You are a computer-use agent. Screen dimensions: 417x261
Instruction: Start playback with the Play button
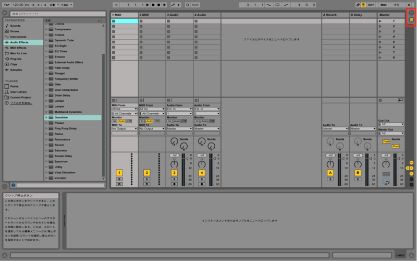[x=148, y=5]
